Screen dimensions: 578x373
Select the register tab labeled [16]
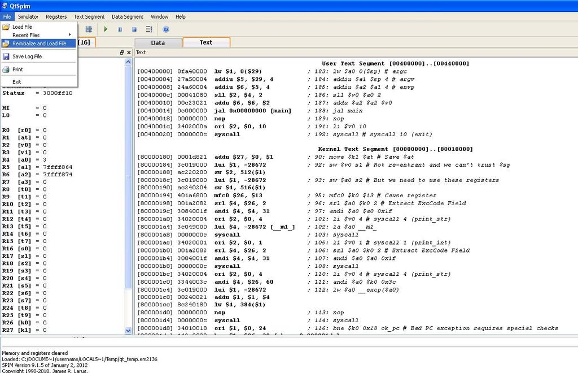pos(86,42)
